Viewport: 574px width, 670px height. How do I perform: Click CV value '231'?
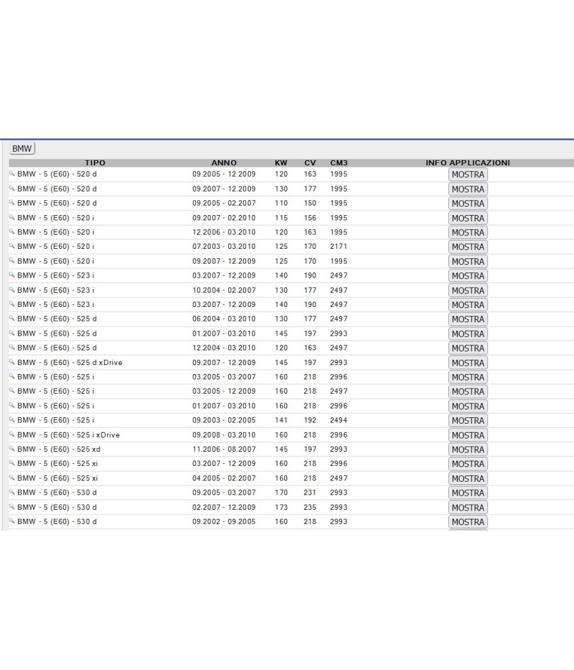(x=310, y=492)
